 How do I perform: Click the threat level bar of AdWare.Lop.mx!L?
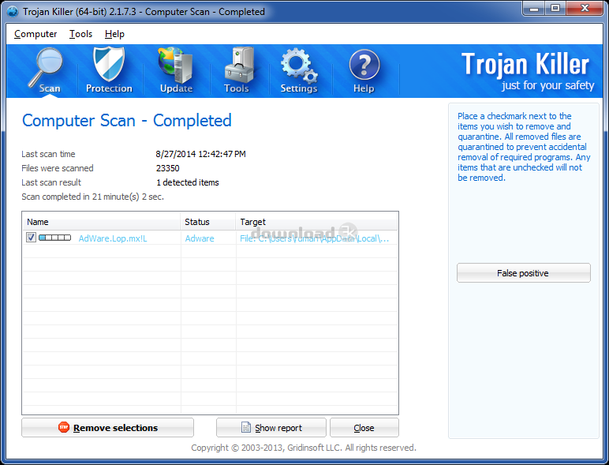click(54, 238)
